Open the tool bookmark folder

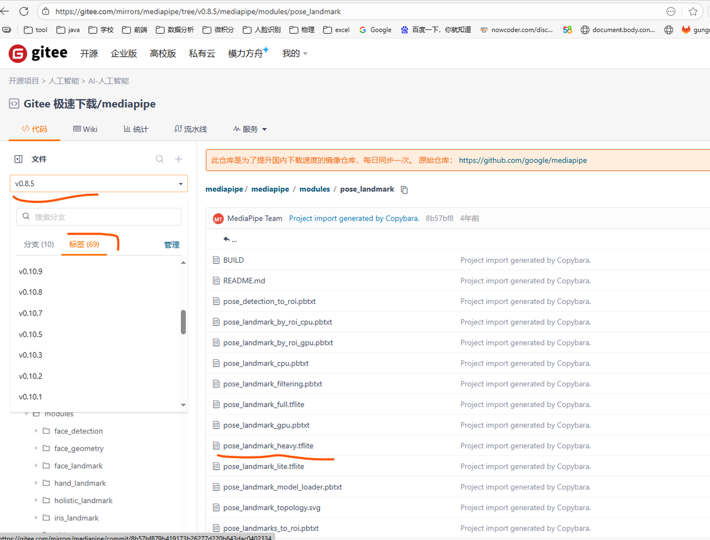pos(35,30)
